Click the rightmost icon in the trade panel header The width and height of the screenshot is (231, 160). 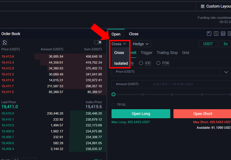coord(229,34)
